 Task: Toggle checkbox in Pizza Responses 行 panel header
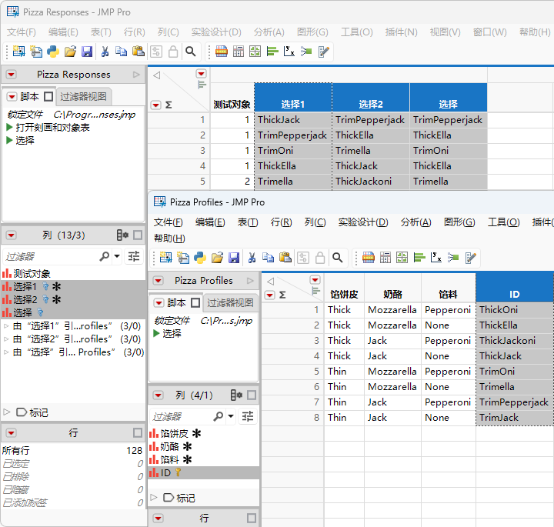click(138, 432)
